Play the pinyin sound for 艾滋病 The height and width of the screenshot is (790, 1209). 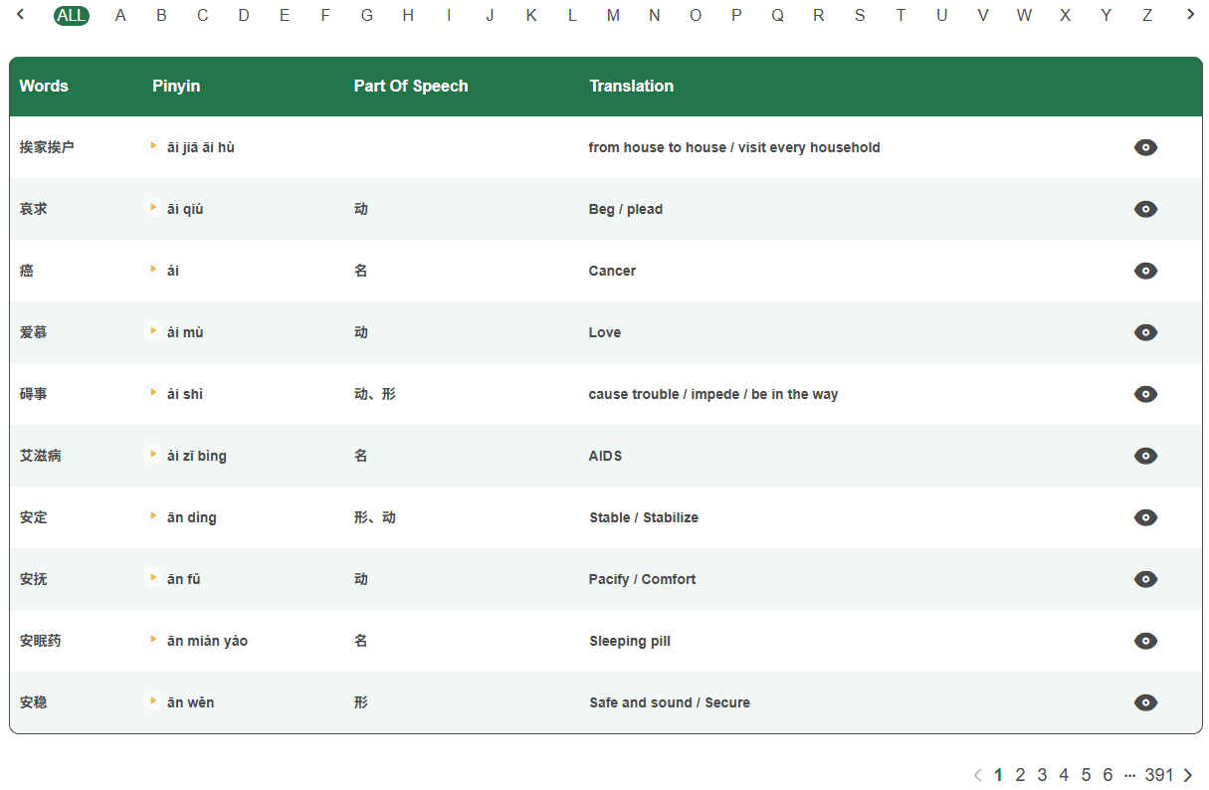(152, 456)
